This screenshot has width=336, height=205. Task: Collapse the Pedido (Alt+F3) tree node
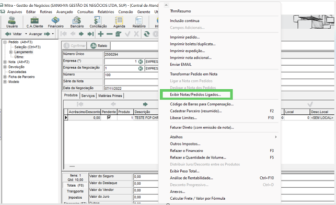click(5, 42)
